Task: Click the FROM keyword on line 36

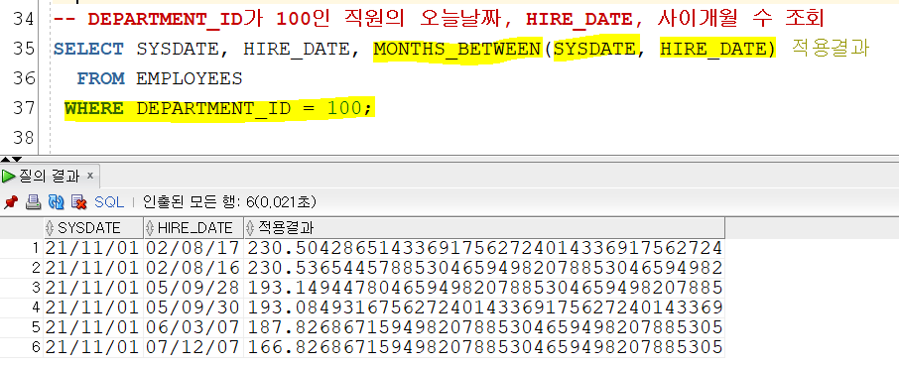Action: (x=100, y=78)
